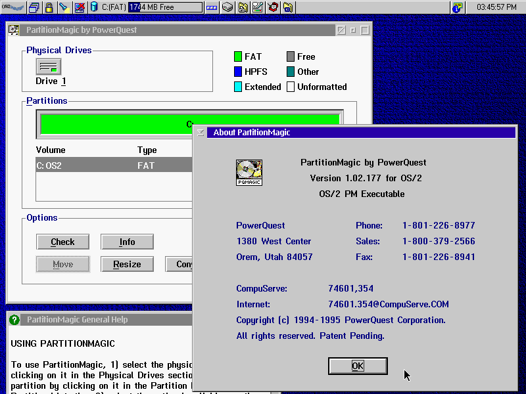Click the Info button
This screenshot has height=394, width=526.
pyautogui.click(x=127, y=242)
